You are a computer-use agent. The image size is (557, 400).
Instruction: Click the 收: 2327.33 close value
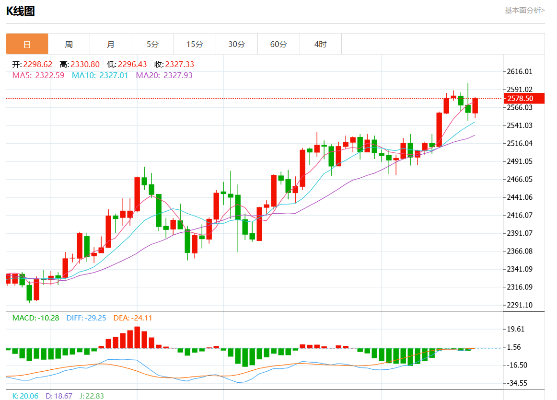coord(174,64)
